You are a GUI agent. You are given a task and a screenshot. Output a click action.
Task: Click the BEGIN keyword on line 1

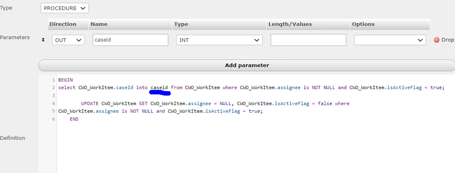(65, 80)
